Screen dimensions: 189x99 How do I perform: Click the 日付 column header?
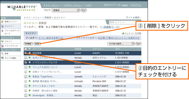118,49
